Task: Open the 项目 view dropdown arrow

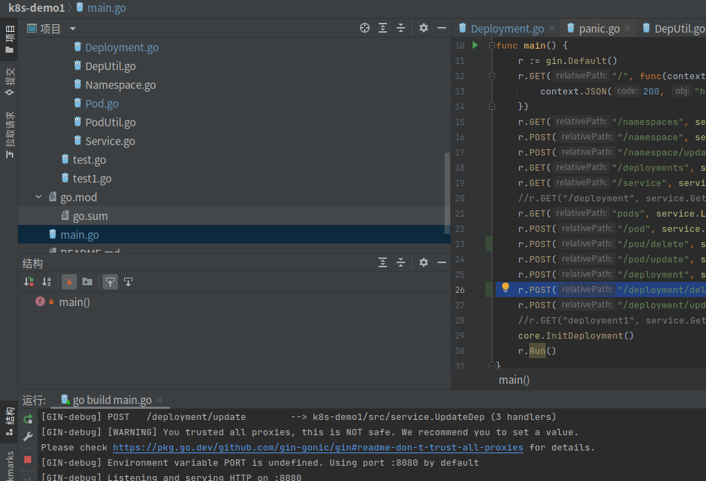Action: pos(73,29)
